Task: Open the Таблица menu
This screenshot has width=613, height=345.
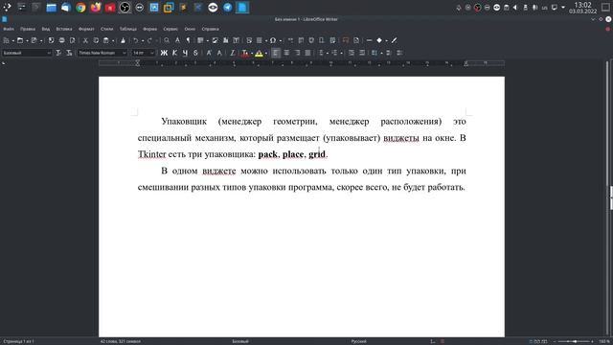Action: 127,29
